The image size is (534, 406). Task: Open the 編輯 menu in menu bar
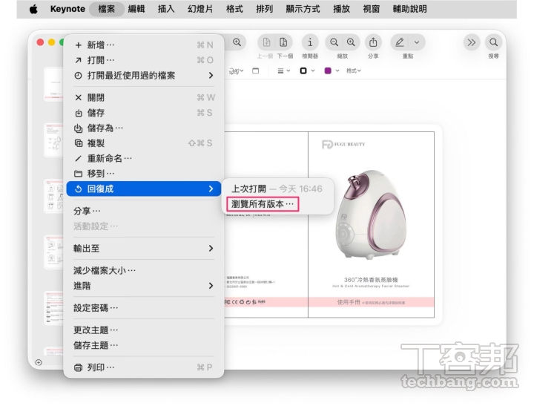[136, 9]
